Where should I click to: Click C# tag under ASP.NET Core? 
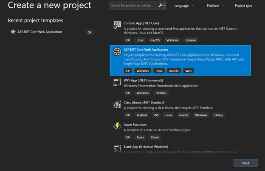128,71
